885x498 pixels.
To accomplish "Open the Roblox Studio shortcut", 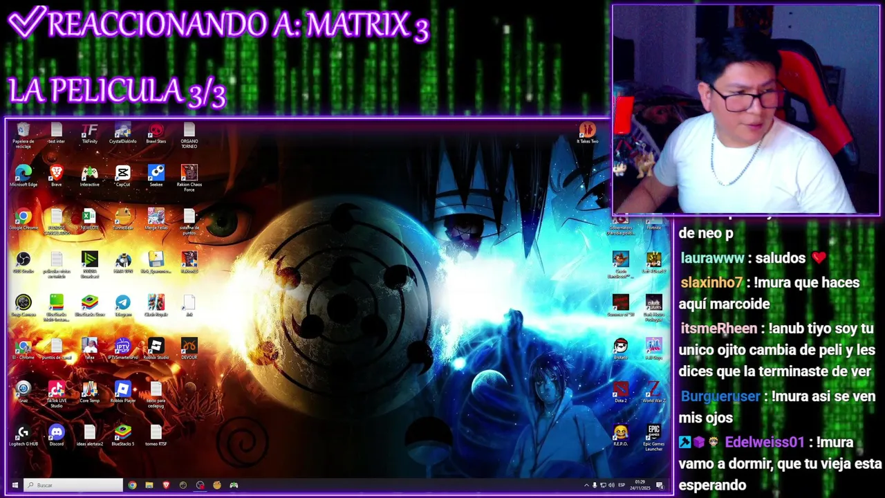I will (x=156, y=349).
